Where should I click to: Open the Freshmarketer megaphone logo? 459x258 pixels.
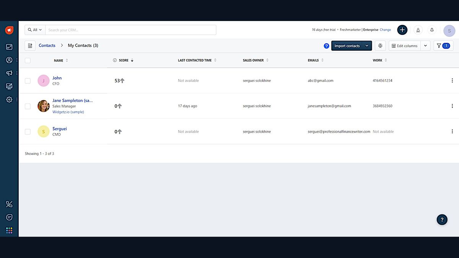(9, 30)
